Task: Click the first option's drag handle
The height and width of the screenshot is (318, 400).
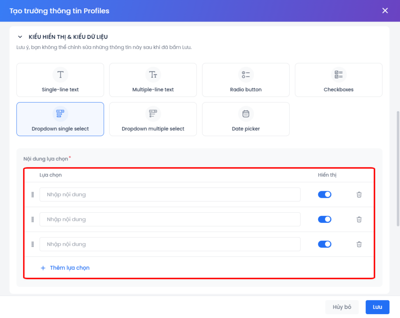Action: 33,195
